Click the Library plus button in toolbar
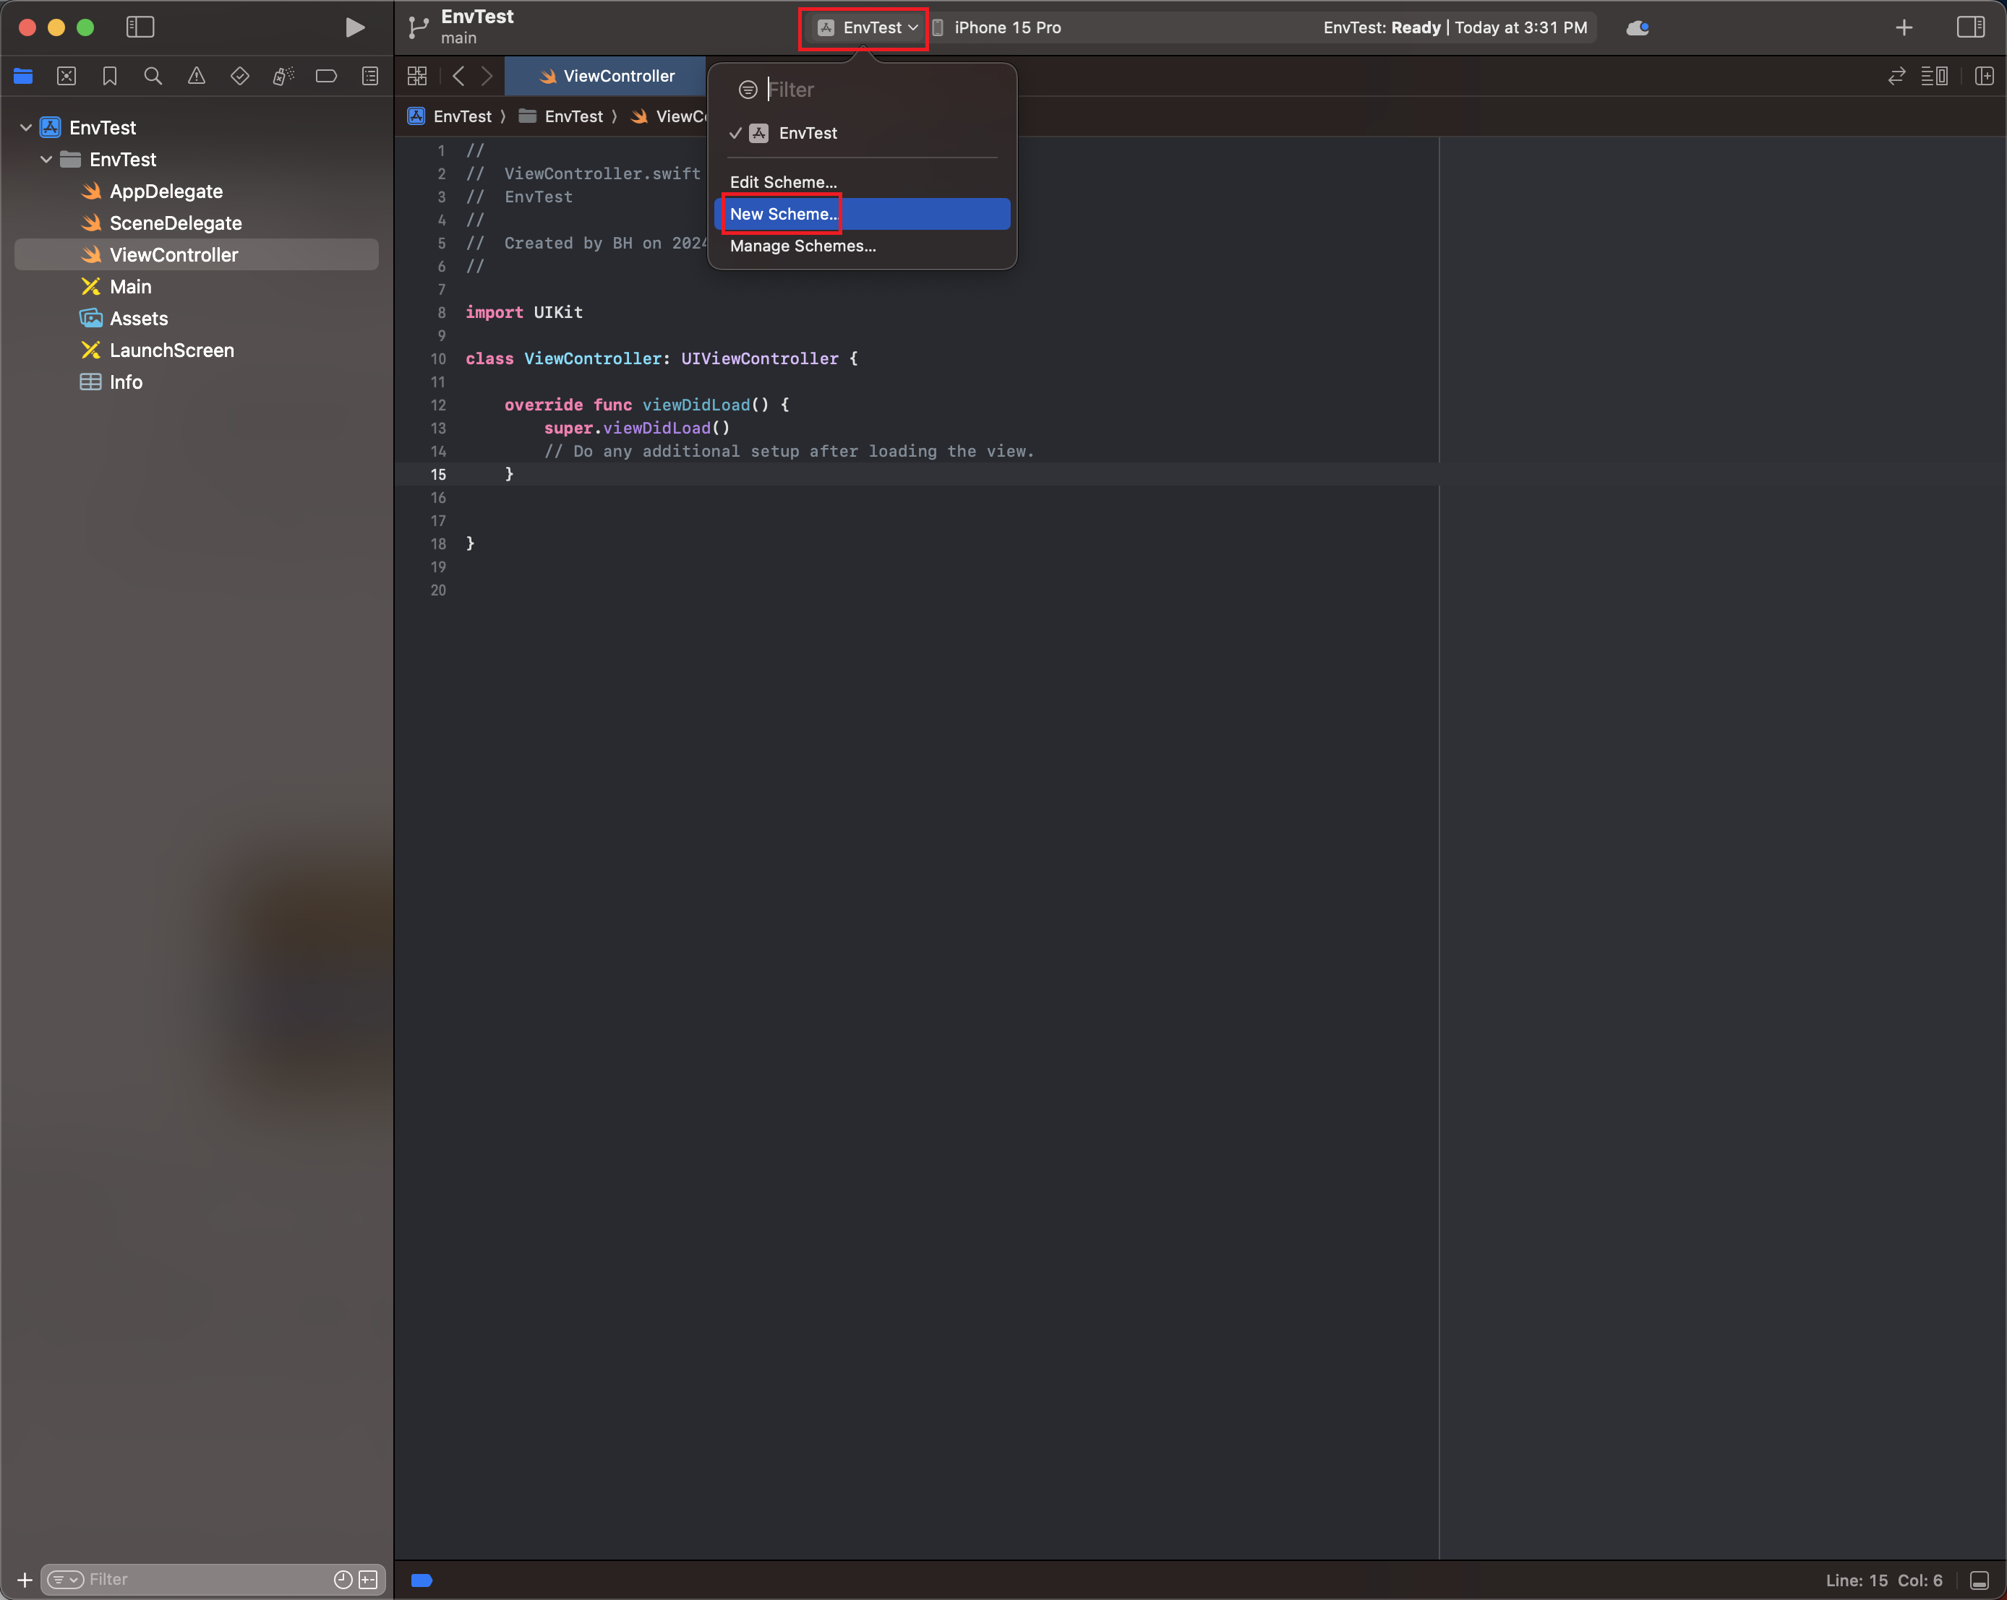Screen dimensions: 2007x1600 tap(1904, 28)
